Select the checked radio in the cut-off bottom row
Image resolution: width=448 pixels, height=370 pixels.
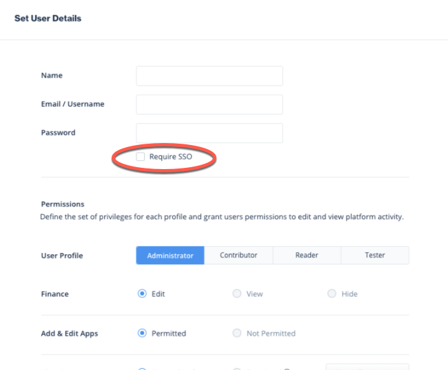(142, 369)
